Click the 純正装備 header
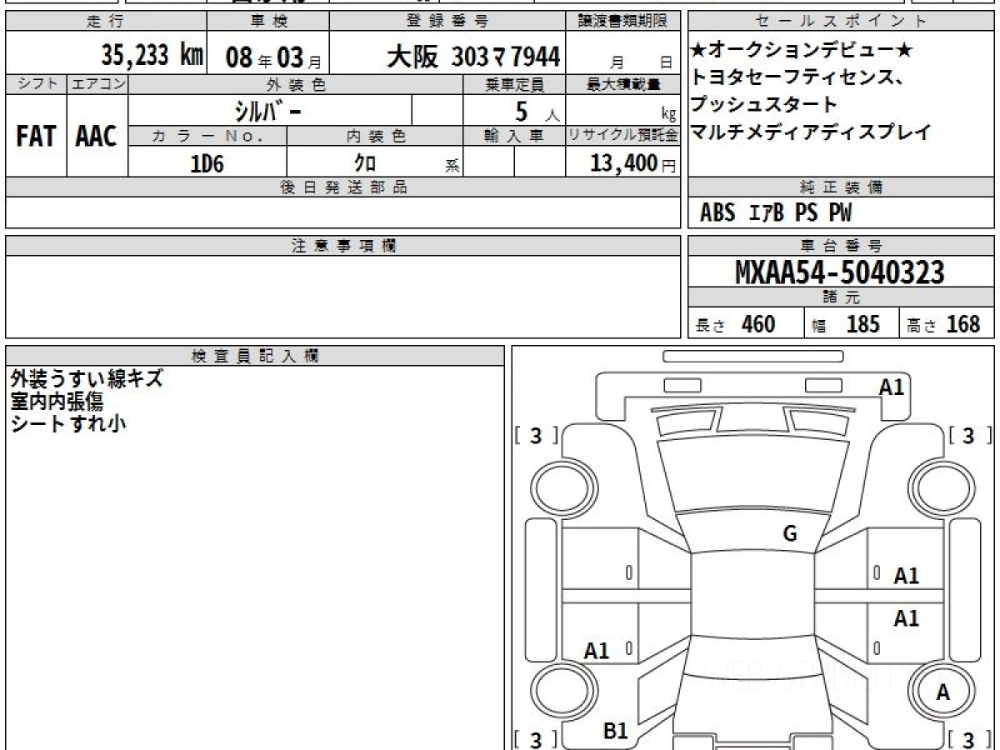1000x750 pixels. tap(842, 187)
